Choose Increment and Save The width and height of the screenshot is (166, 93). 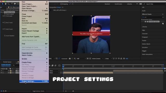point(34,23)
